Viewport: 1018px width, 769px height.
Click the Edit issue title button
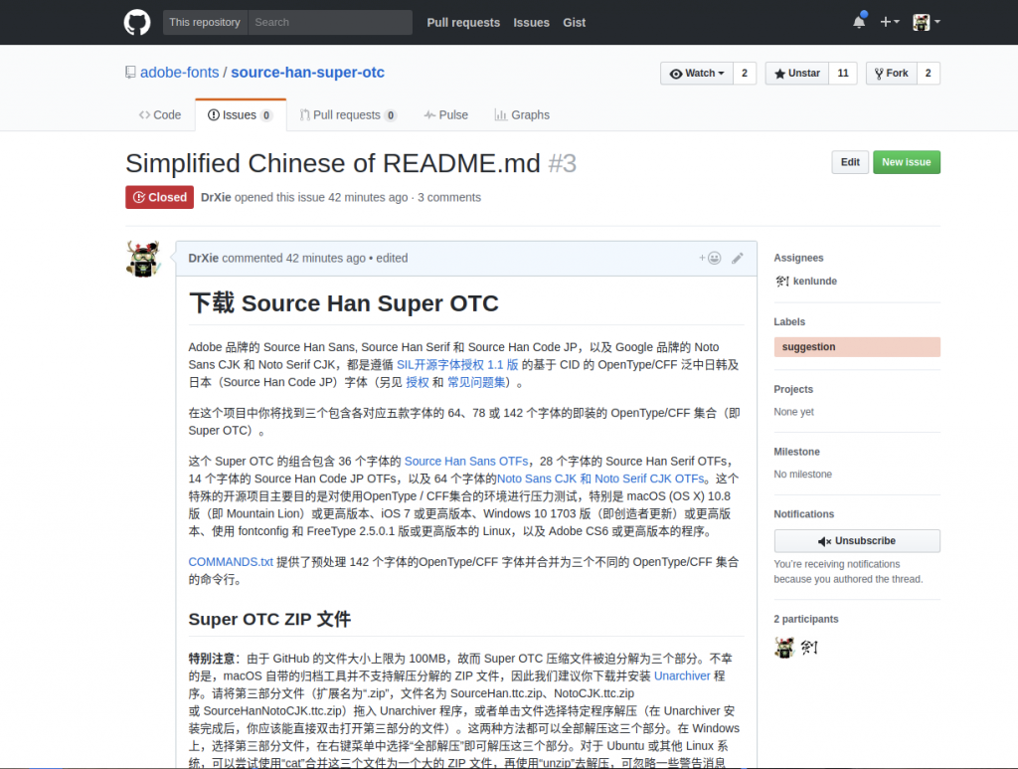[x=850, y=162]
